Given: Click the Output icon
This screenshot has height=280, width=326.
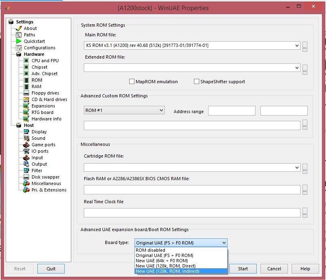Looking at the screenshot, I should coord(26,164).
